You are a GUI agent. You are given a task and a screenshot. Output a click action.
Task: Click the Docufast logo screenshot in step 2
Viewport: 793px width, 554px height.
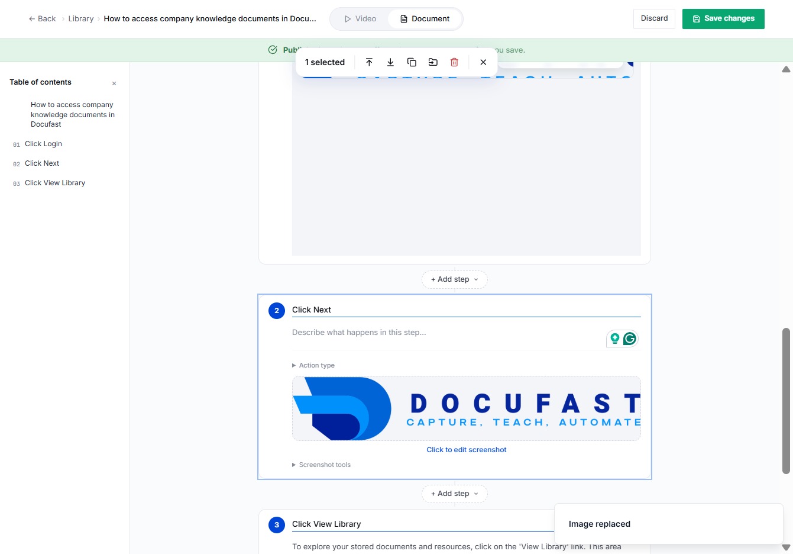coord(467,408)
